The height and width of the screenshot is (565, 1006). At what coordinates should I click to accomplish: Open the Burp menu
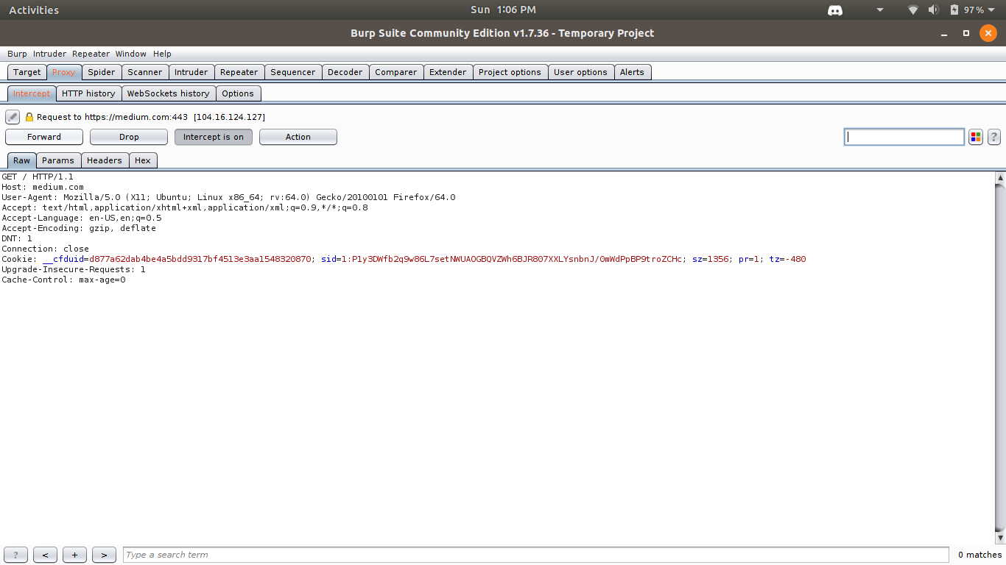pyautogui.click(x=17, y=54)
